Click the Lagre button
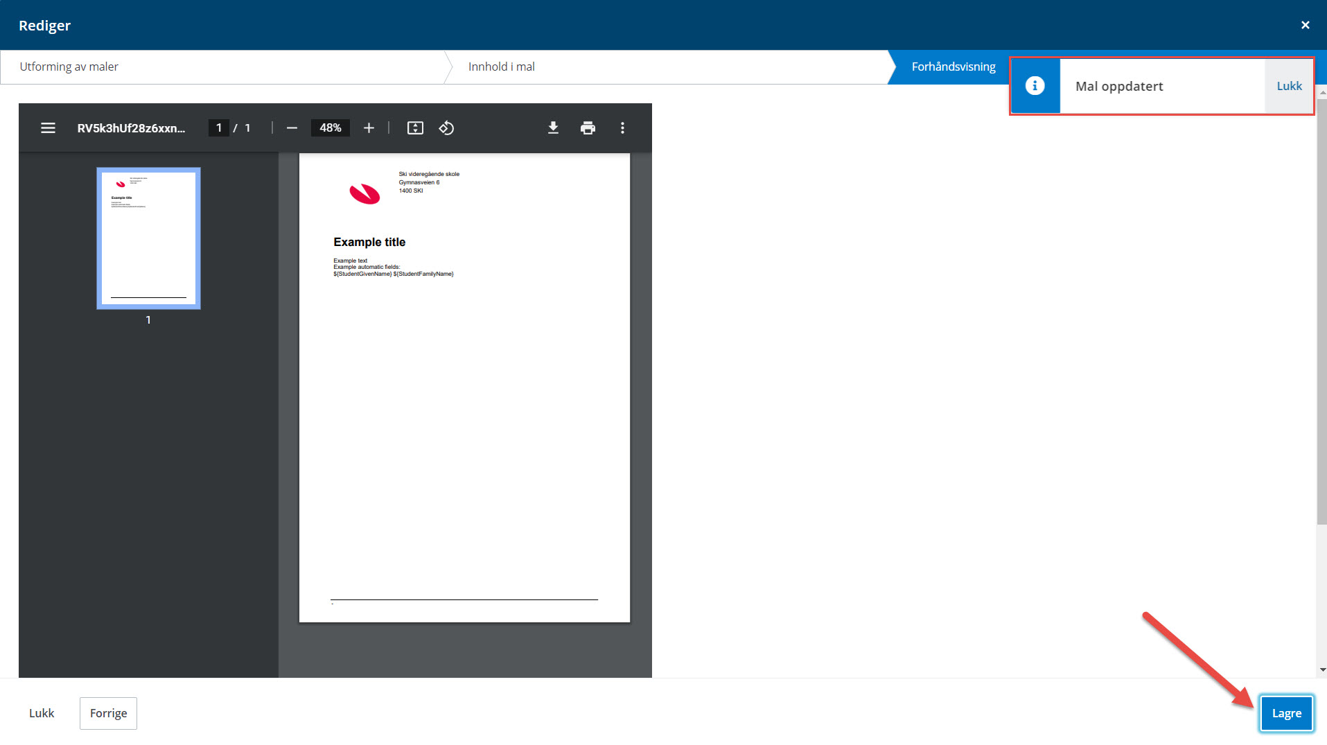The height and width of the screenshot is (745, 1327). pos(1286,713)
